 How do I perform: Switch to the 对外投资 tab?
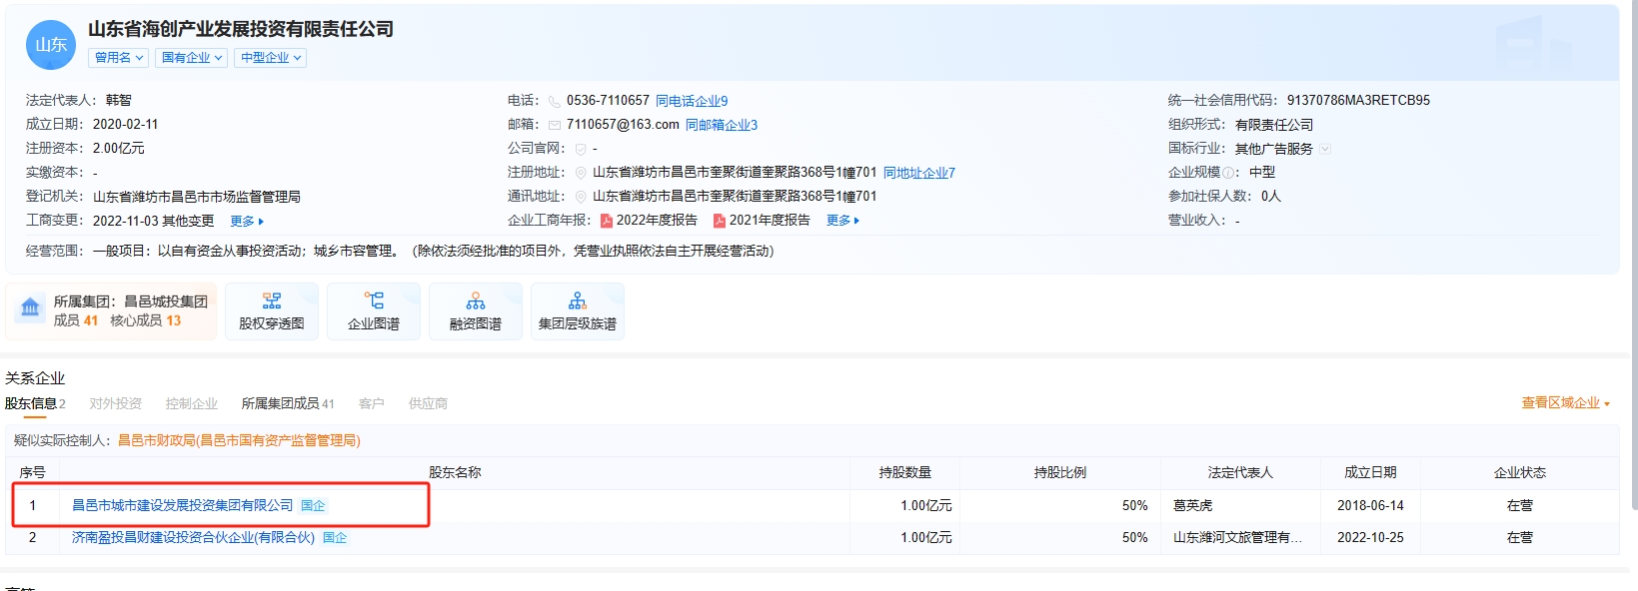coord(116,404)
